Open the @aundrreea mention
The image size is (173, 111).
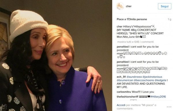134,77
